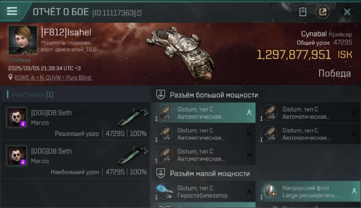Open DB Seth top damage entry
This screenshot has width=361, height=208.
[x=75, y=159]
